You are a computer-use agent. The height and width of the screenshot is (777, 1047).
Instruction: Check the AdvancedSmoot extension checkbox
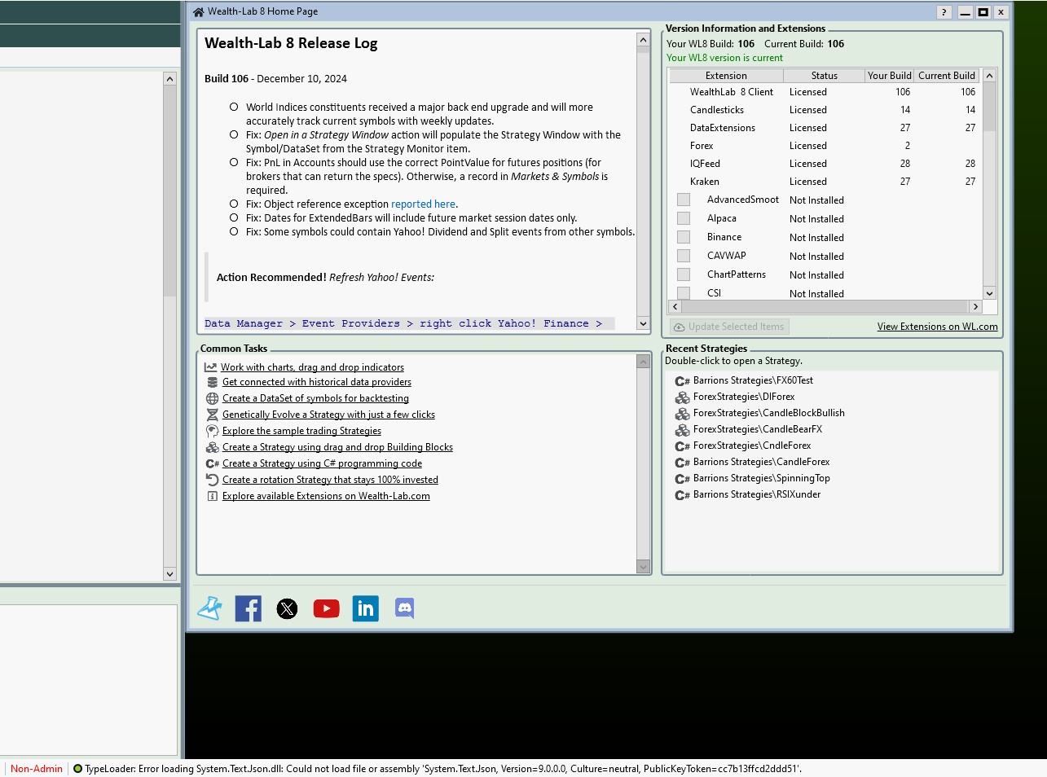click(x=684, y=200)
